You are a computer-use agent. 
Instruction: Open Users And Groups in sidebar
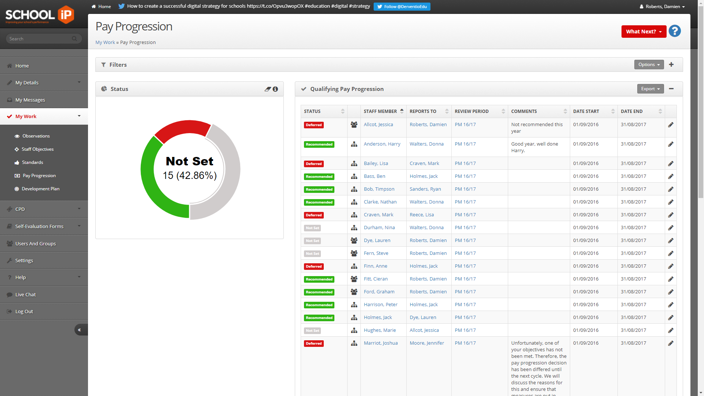click(44, 243)
